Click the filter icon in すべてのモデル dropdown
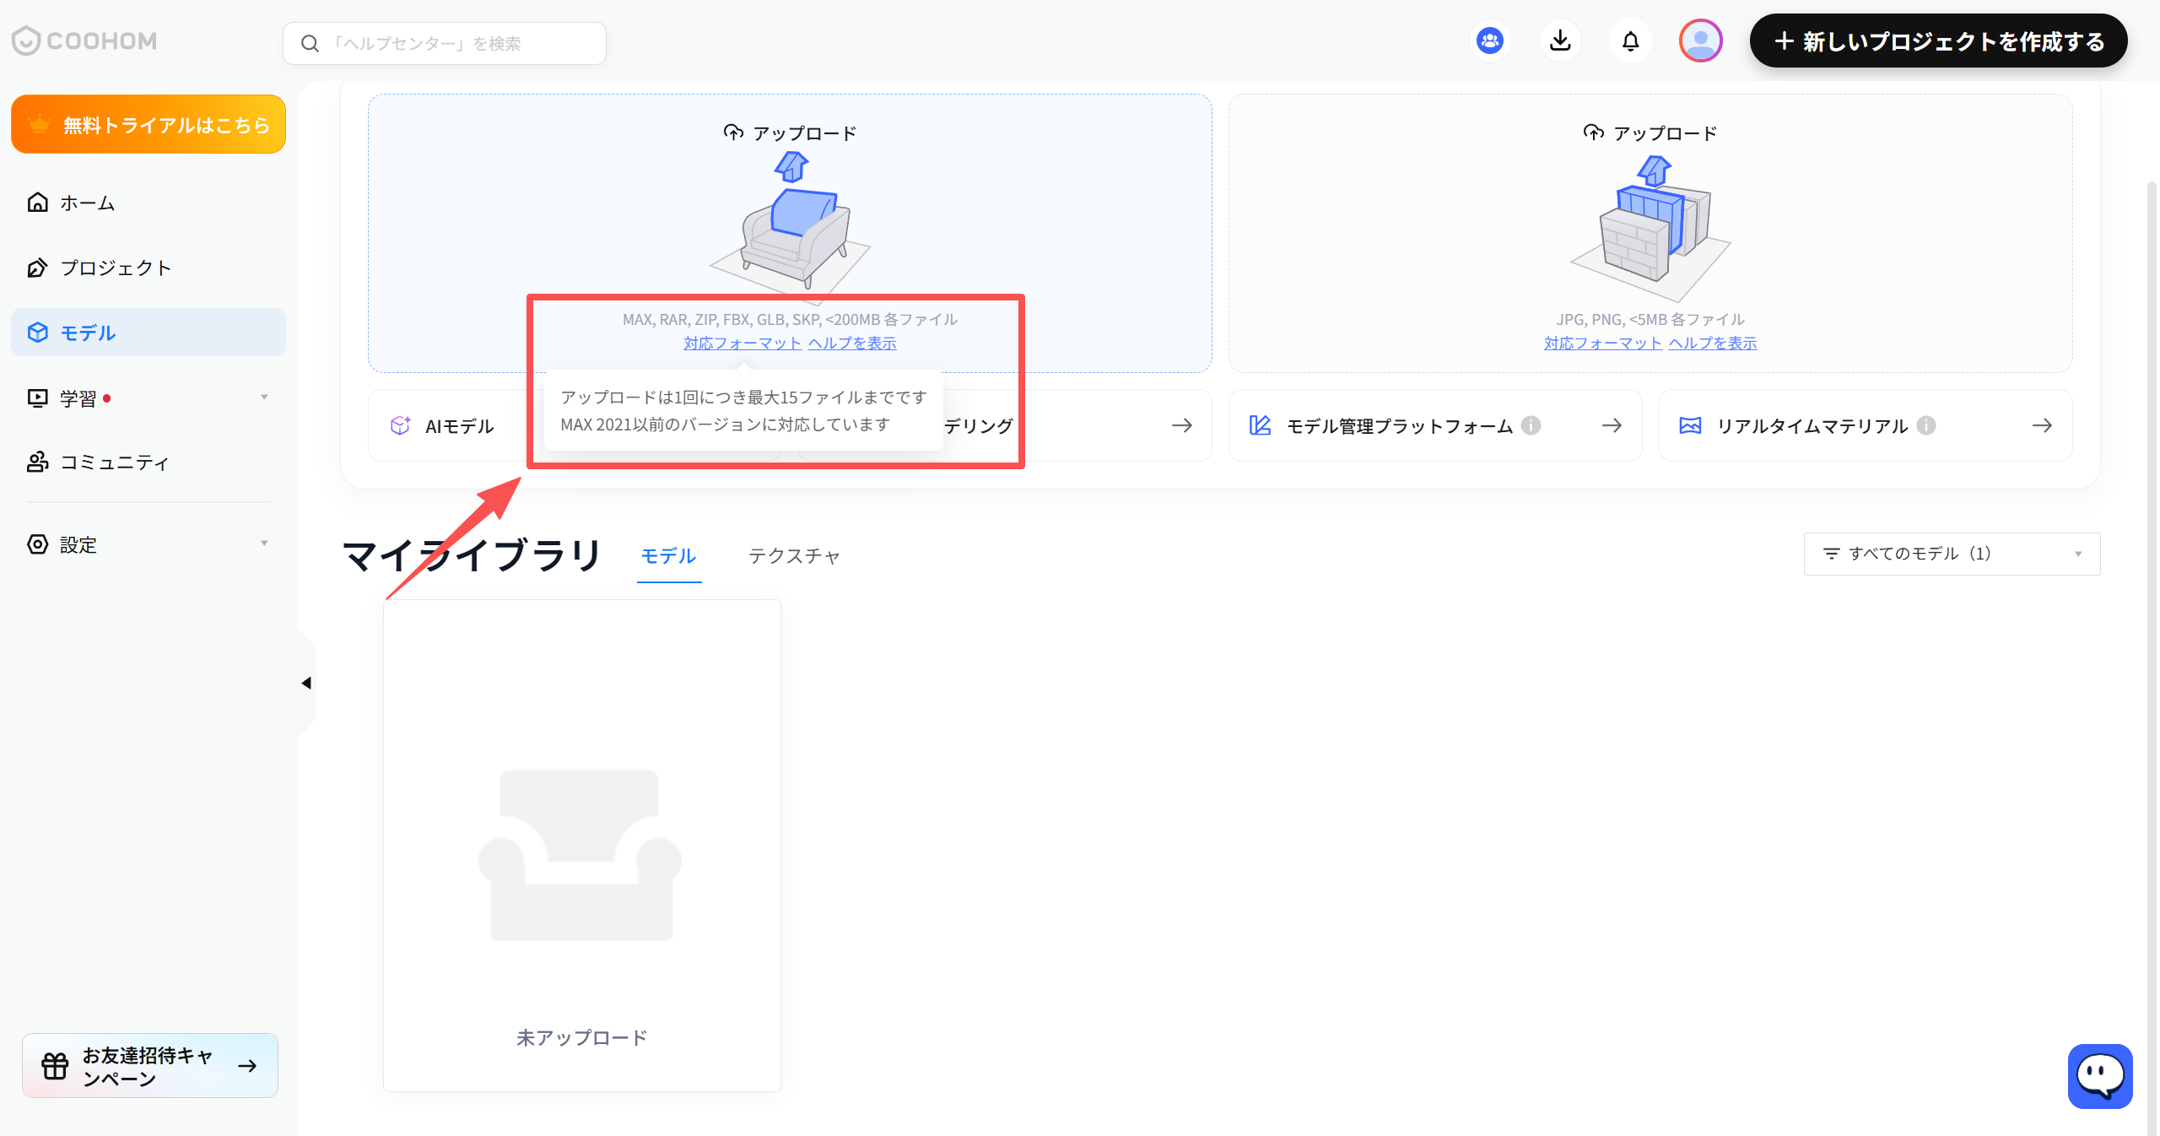This screenshot has height=1136, width=2160. click(x=1831, y=554)
